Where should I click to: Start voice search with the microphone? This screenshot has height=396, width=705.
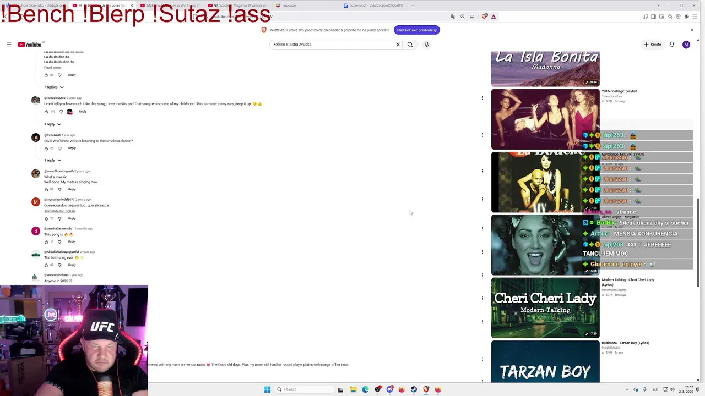[x=426, y=45]
